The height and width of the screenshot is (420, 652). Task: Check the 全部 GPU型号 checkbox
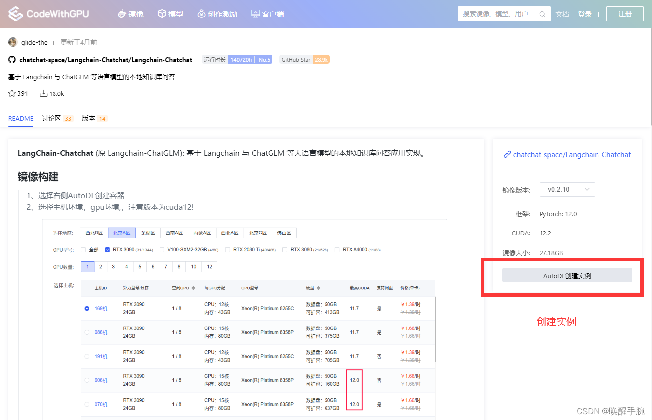pos(83,250)
